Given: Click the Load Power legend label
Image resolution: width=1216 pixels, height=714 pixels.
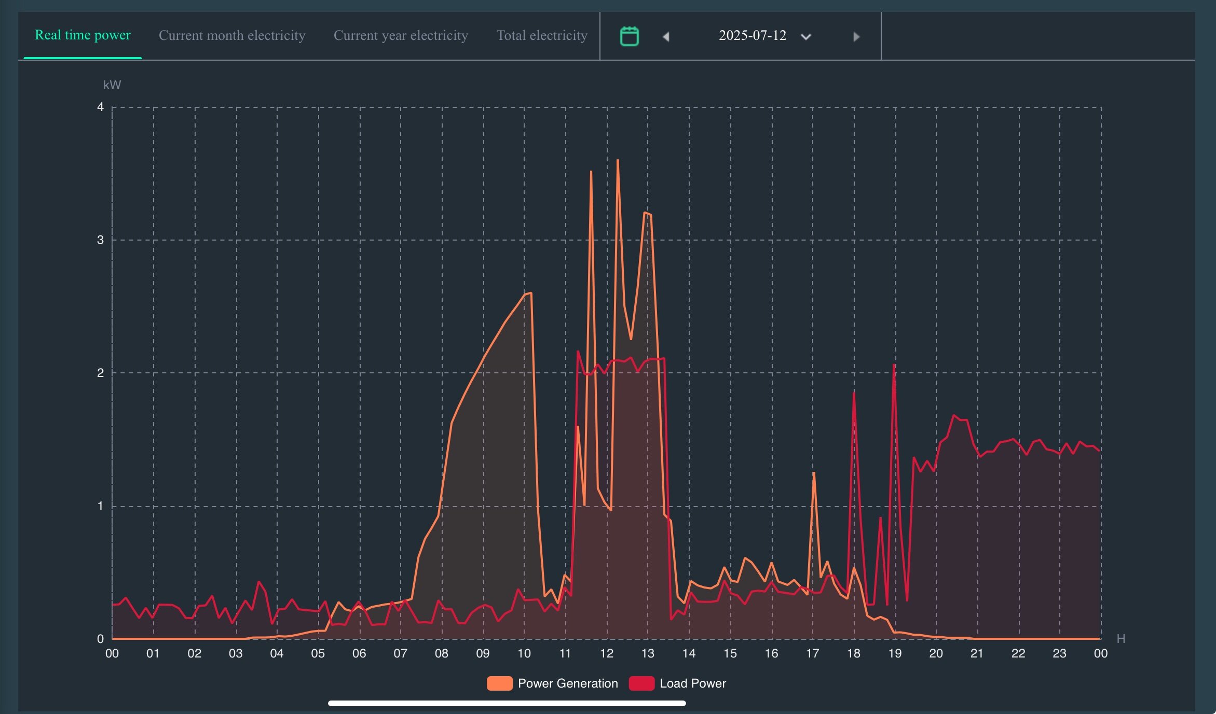Looking at the screenshot, I should [693, 683].
